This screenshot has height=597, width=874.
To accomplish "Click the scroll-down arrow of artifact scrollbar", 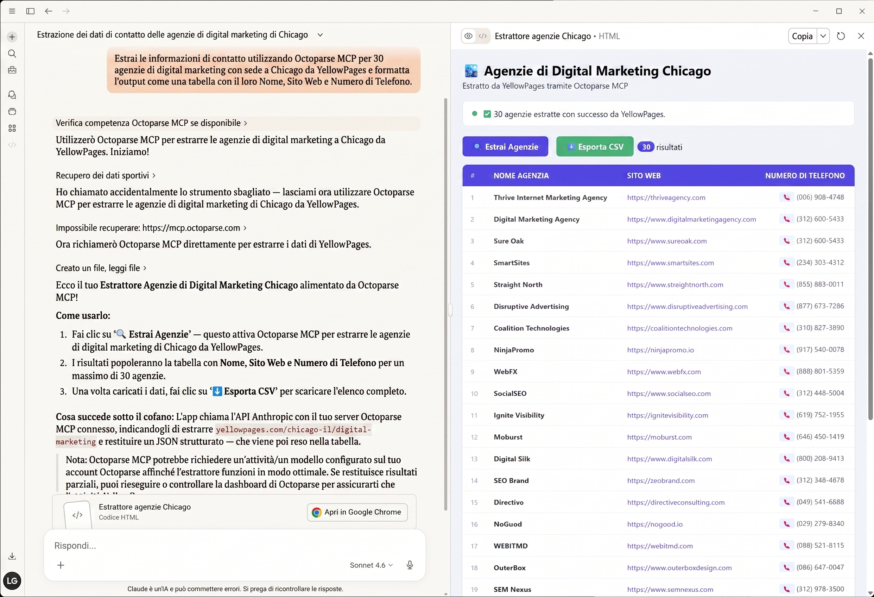I will 870,593.
